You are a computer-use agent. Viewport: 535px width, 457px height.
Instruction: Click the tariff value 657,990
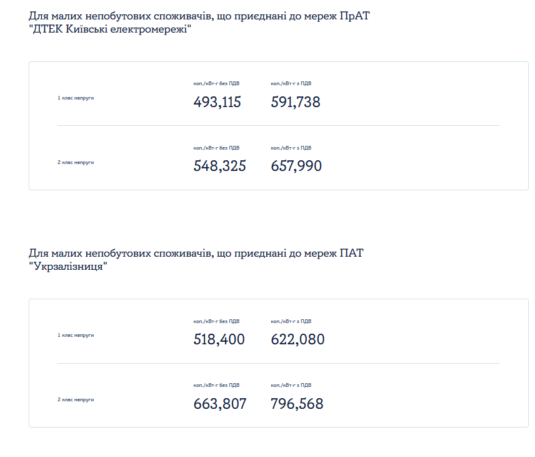point(296,166)
